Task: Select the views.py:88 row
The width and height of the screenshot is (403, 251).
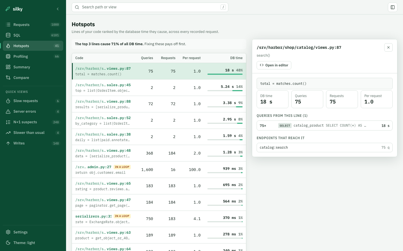Action: [x=159, y=104]
